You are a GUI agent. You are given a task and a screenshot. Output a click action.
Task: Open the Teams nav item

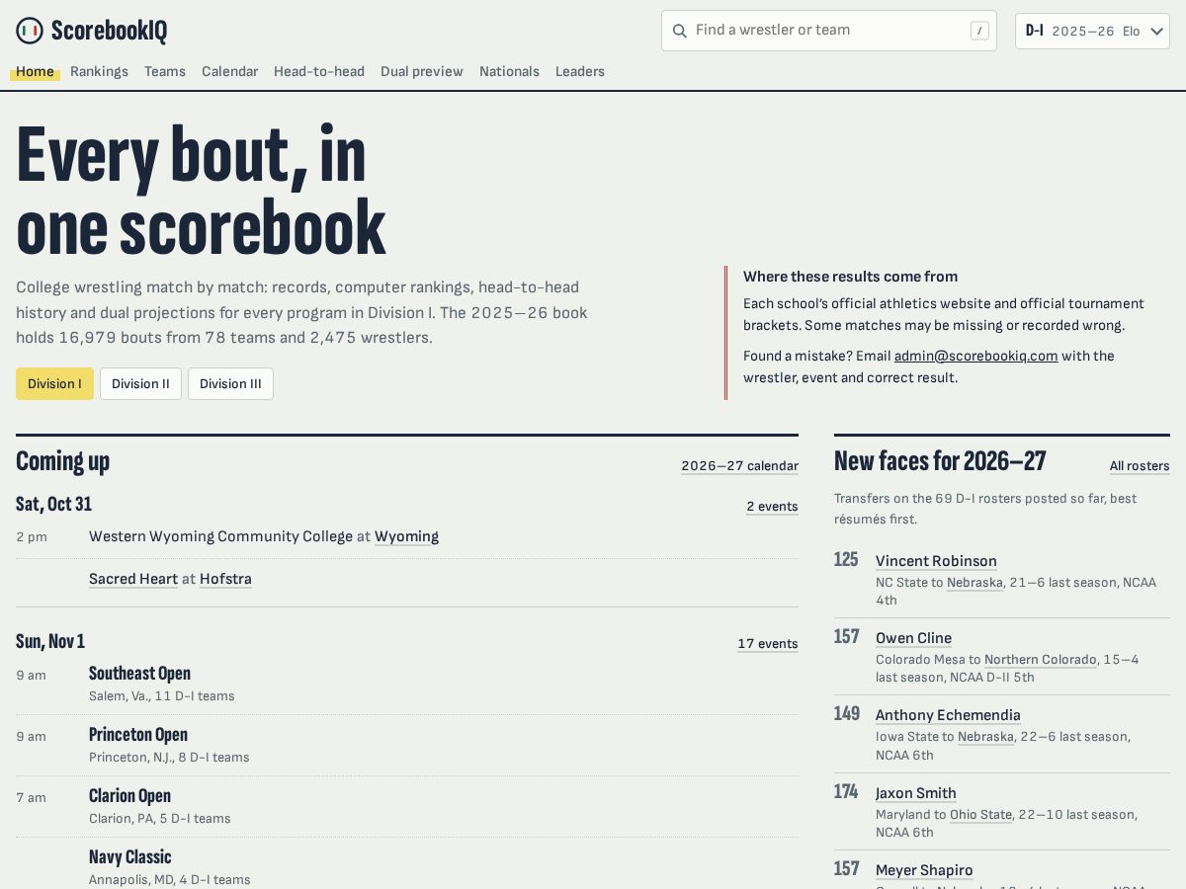(165, 71)
